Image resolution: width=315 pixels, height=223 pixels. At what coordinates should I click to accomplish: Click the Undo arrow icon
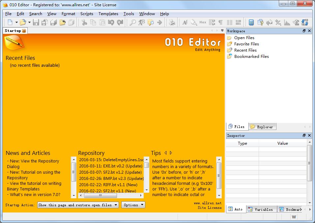coord(111,22)
